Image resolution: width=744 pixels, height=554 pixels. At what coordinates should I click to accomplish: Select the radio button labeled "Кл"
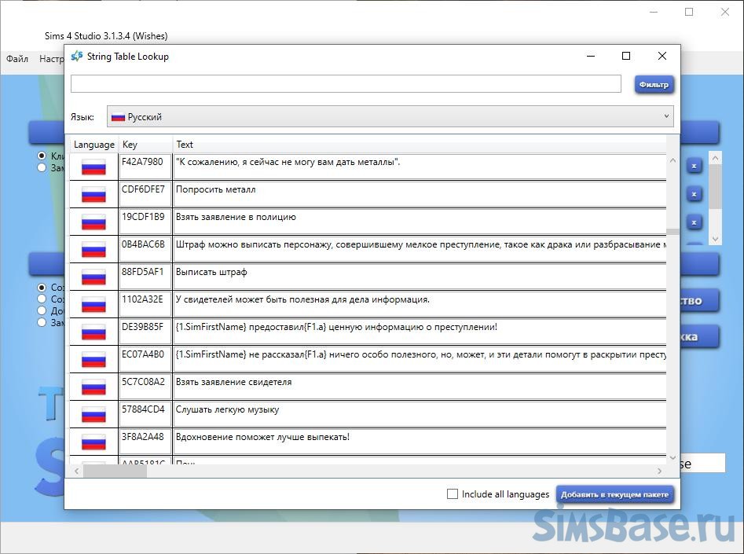(x=42, y=156)
